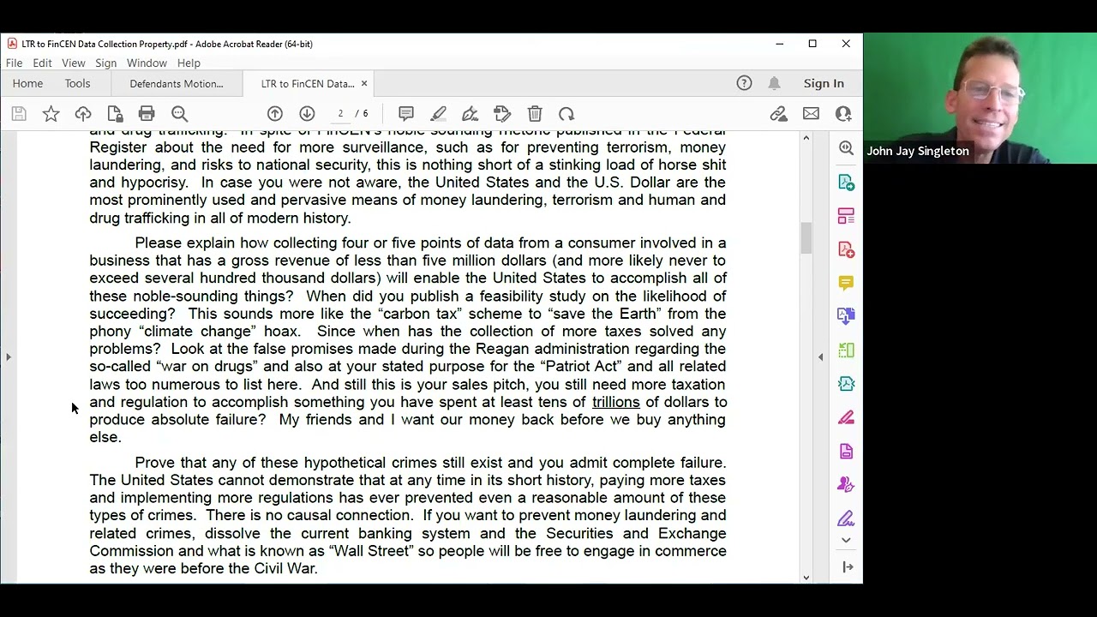Open Protect tool in right pane
This screenshot has width=1097, height=617.
(846, 451)
